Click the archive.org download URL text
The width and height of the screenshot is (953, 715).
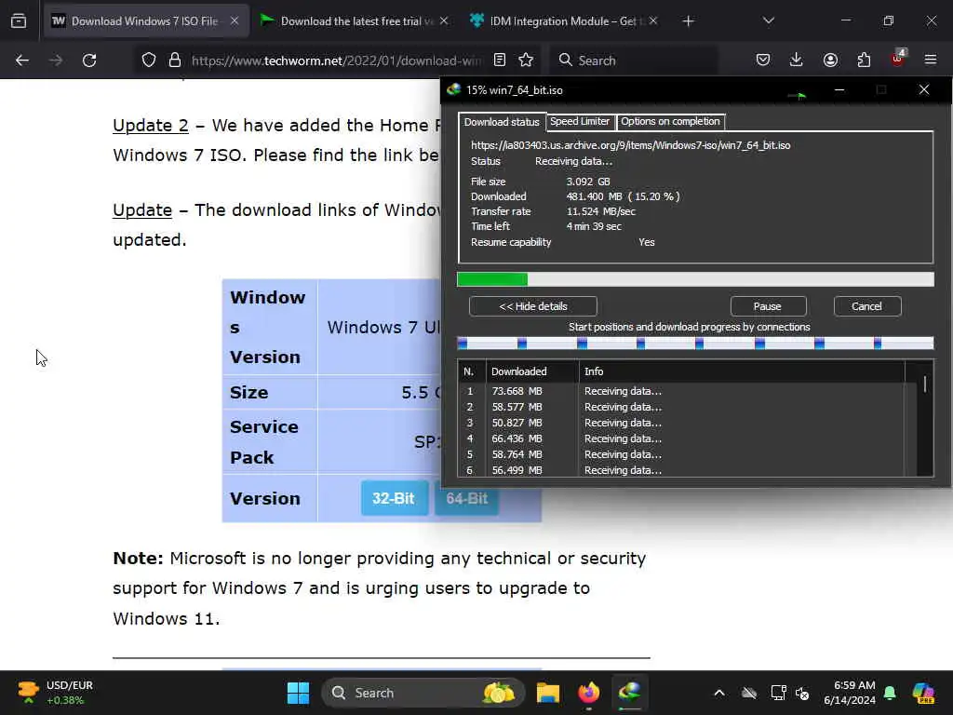coord(630,145)
